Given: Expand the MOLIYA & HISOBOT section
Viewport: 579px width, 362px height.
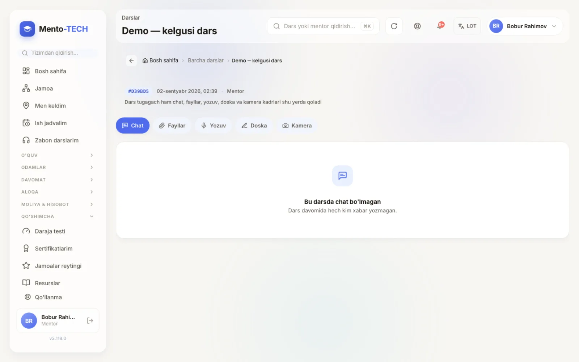Looking at the screenshot, I should tap(58, 204).
